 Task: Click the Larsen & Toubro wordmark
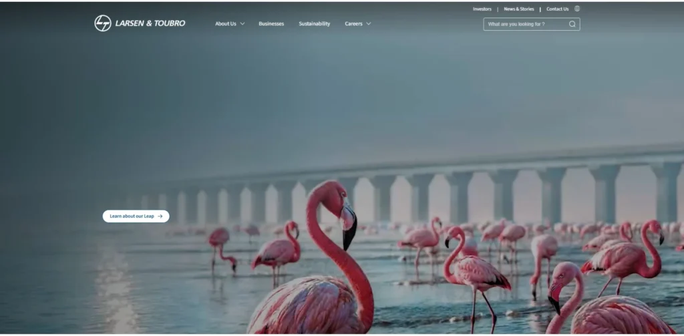tap(150, 23)
